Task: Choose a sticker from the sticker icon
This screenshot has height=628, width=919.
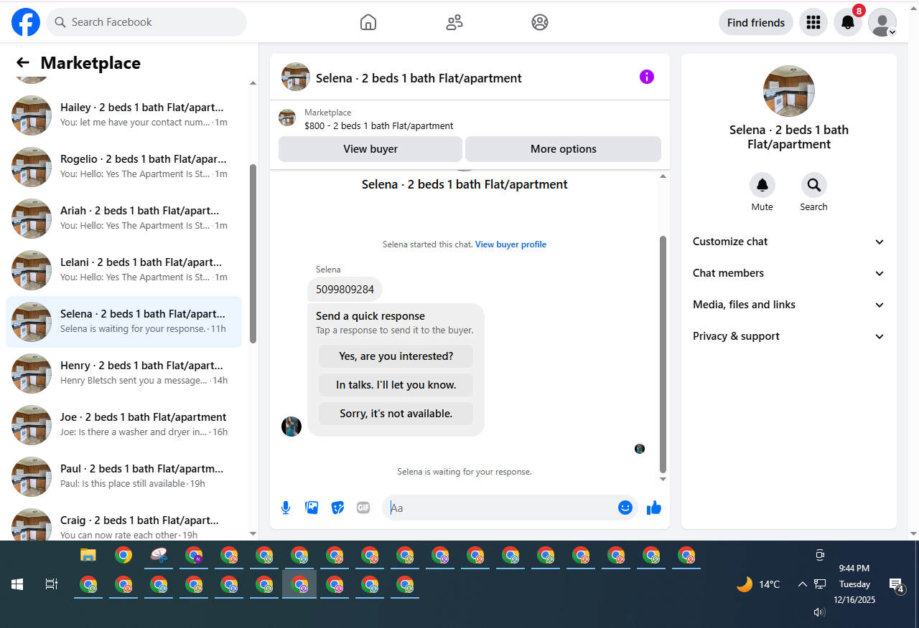Action: 337,508
